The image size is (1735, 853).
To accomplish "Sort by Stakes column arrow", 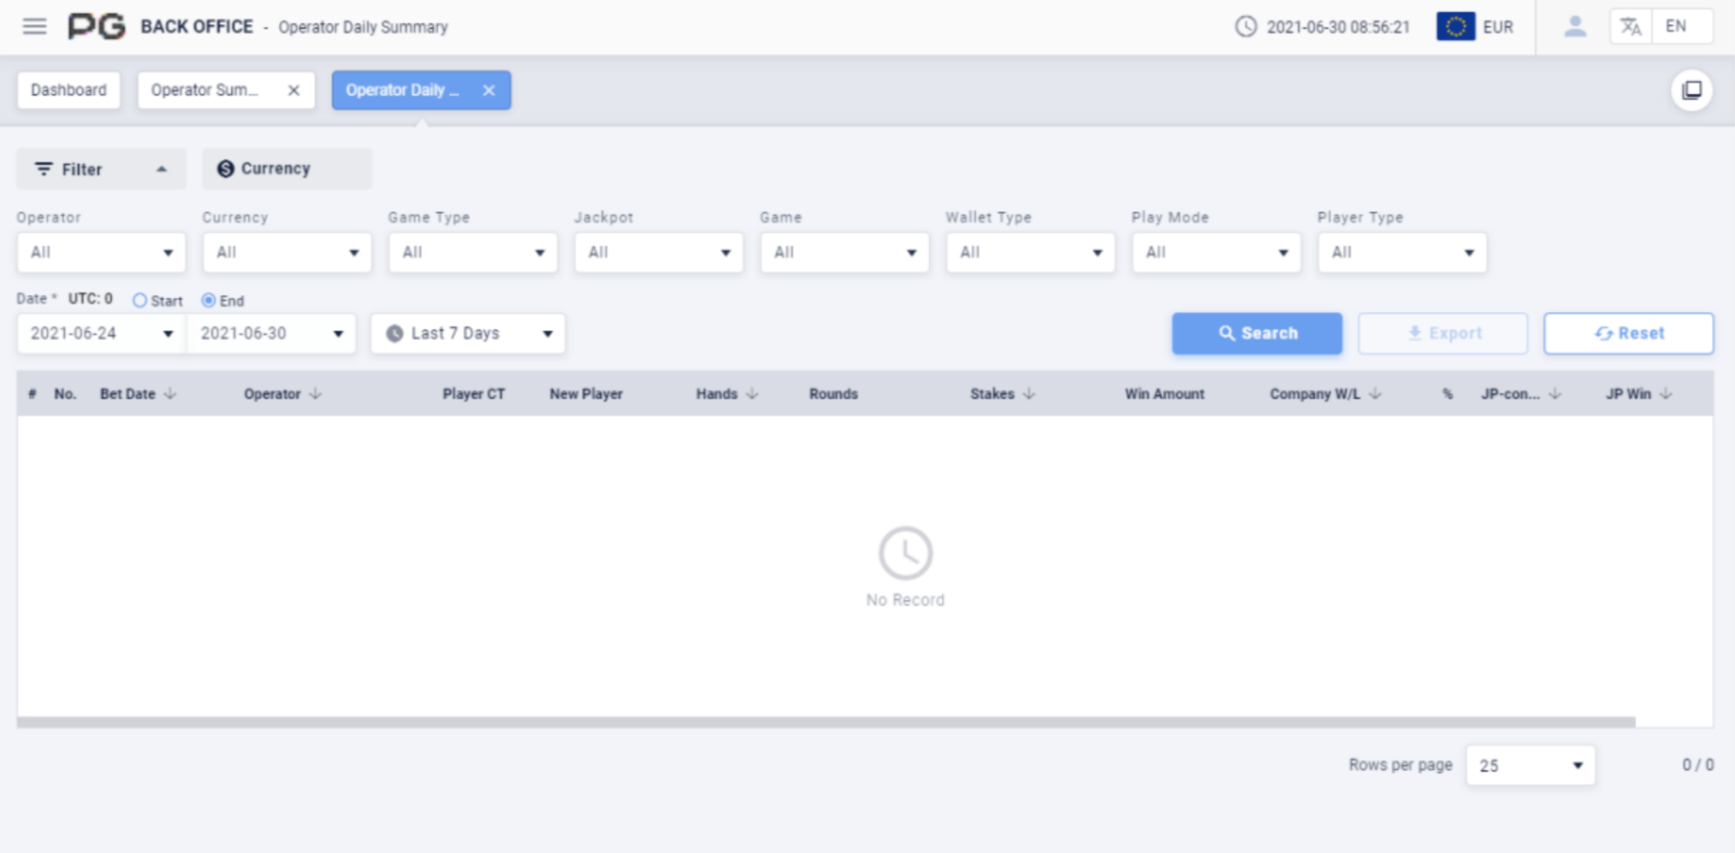I will [x=1029, y=394].
